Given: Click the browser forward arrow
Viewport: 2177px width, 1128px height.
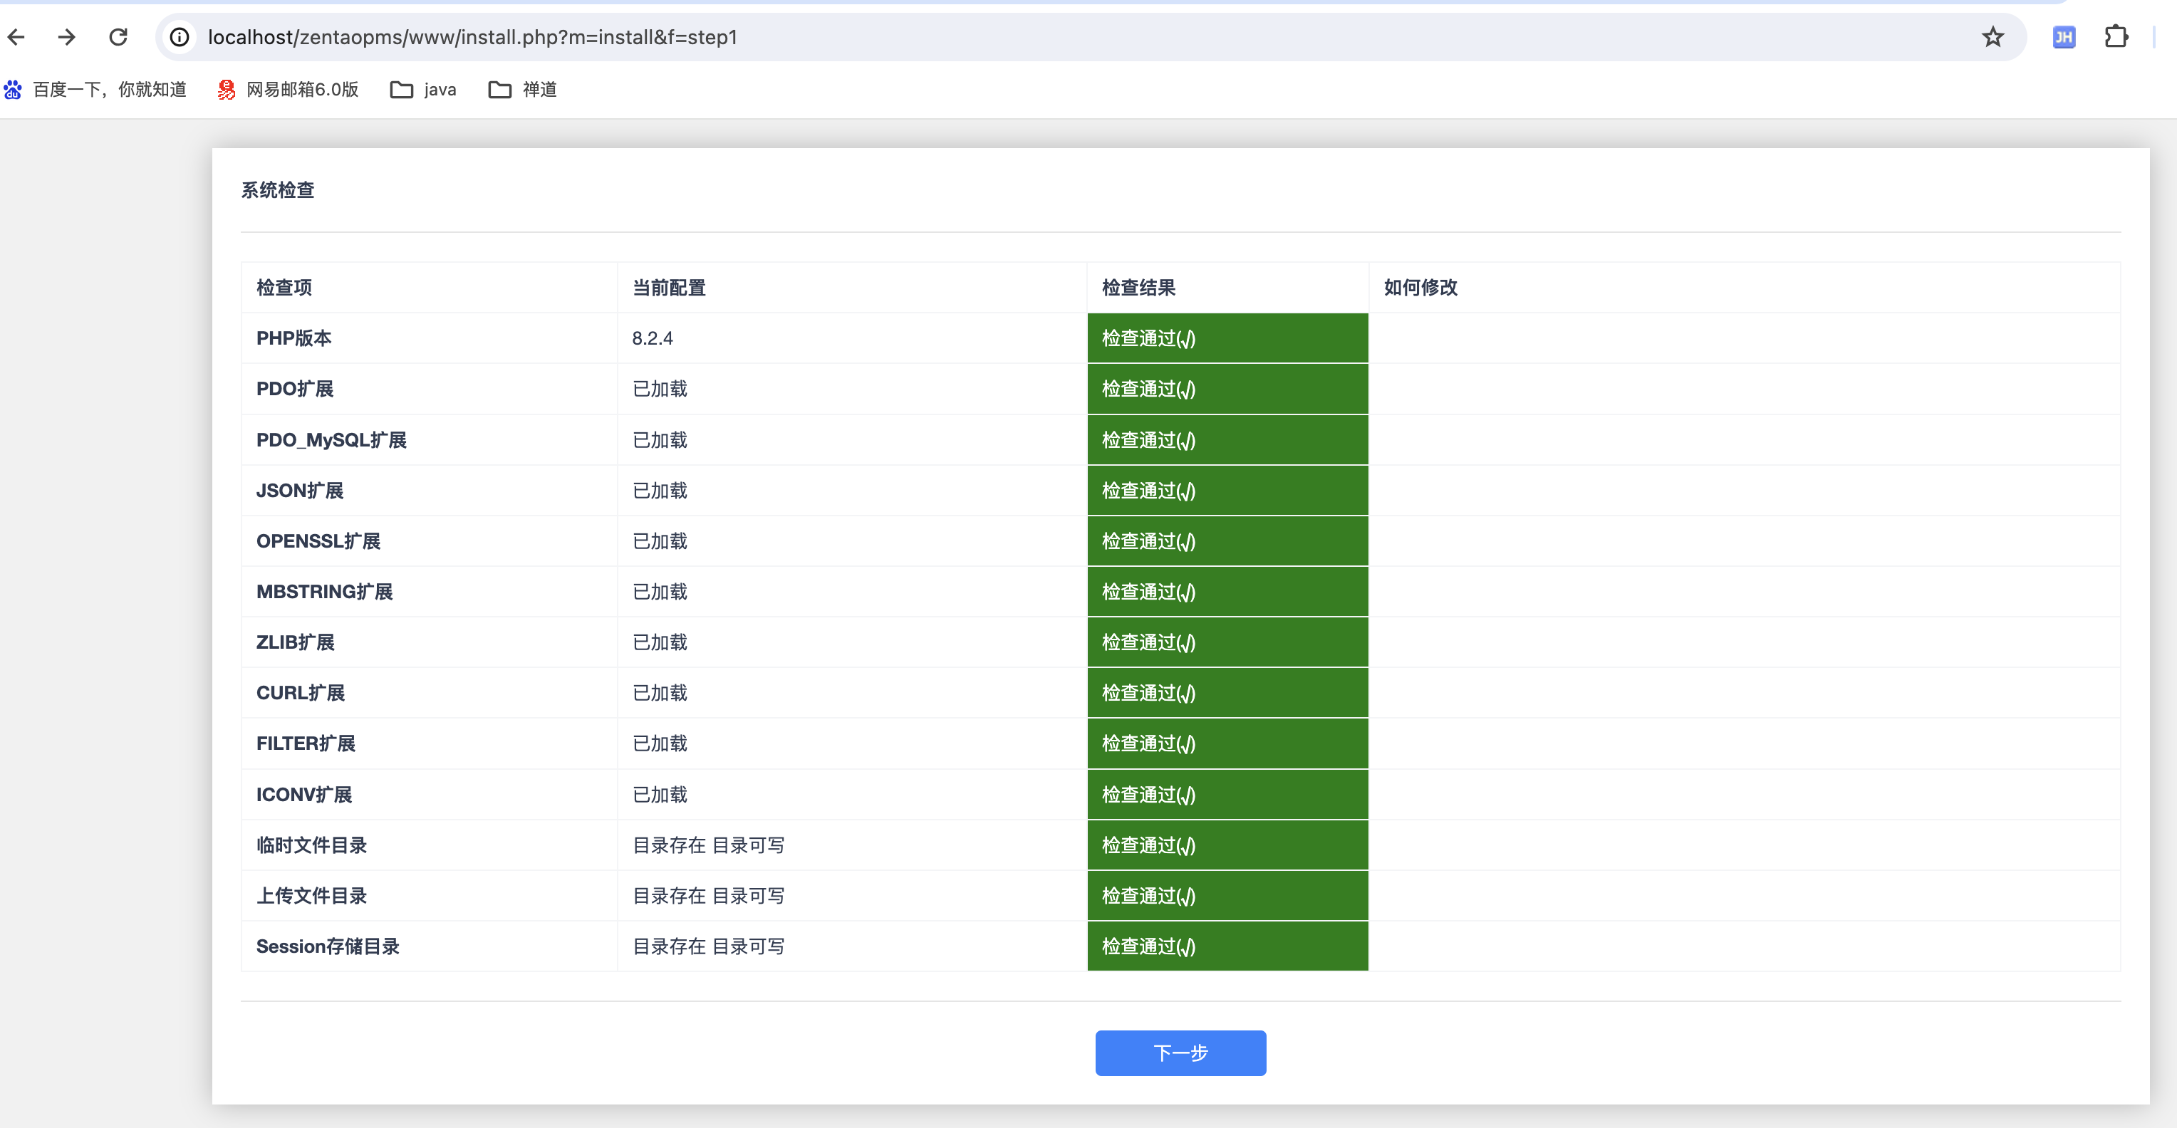Looking at the screenshot, I should click(x=67, y=37).
